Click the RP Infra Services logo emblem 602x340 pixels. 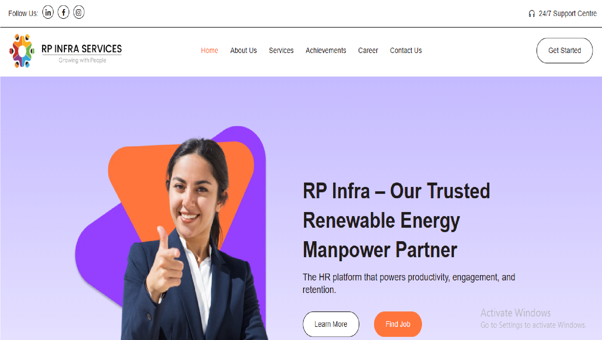22,51
